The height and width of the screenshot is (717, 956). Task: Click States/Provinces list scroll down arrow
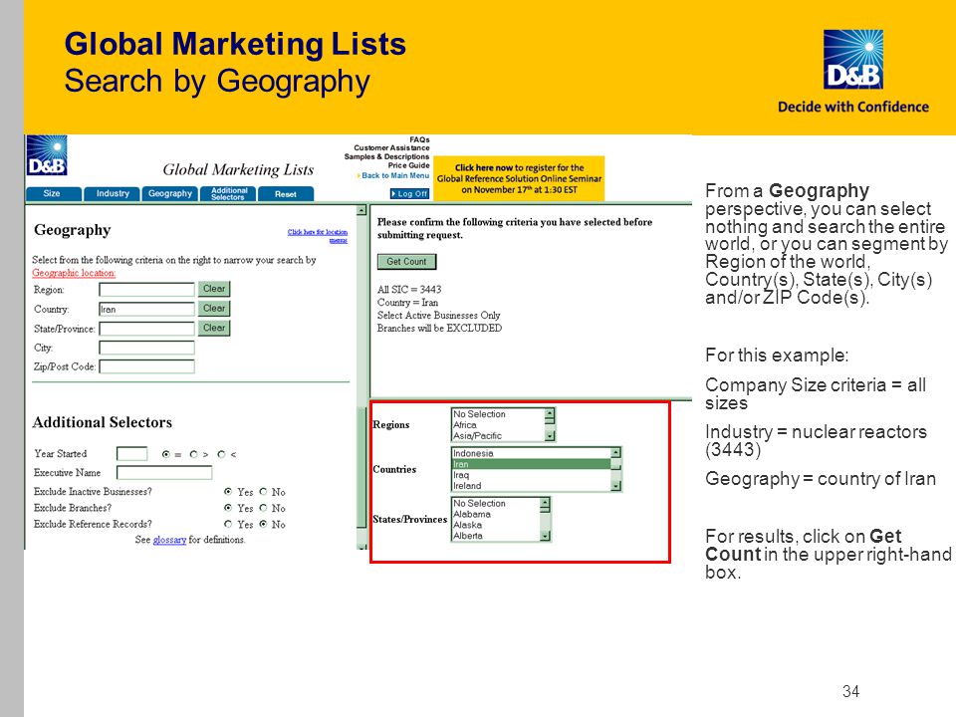(545, 536)
